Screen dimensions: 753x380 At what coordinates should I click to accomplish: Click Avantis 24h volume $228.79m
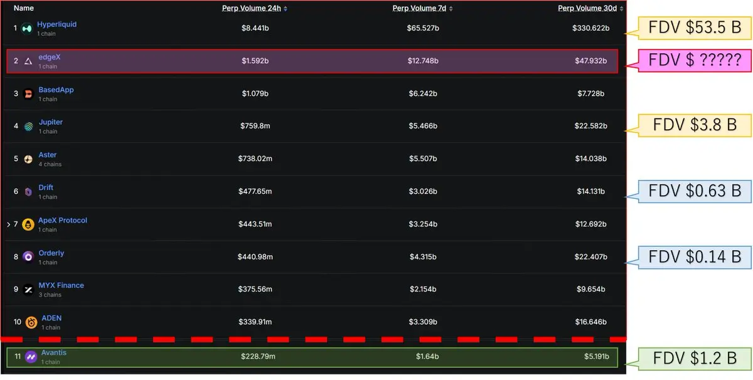pos(258,357)
